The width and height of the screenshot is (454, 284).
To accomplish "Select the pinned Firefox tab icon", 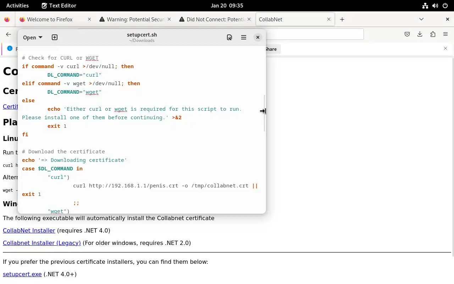I will click(x=7, y=20).
